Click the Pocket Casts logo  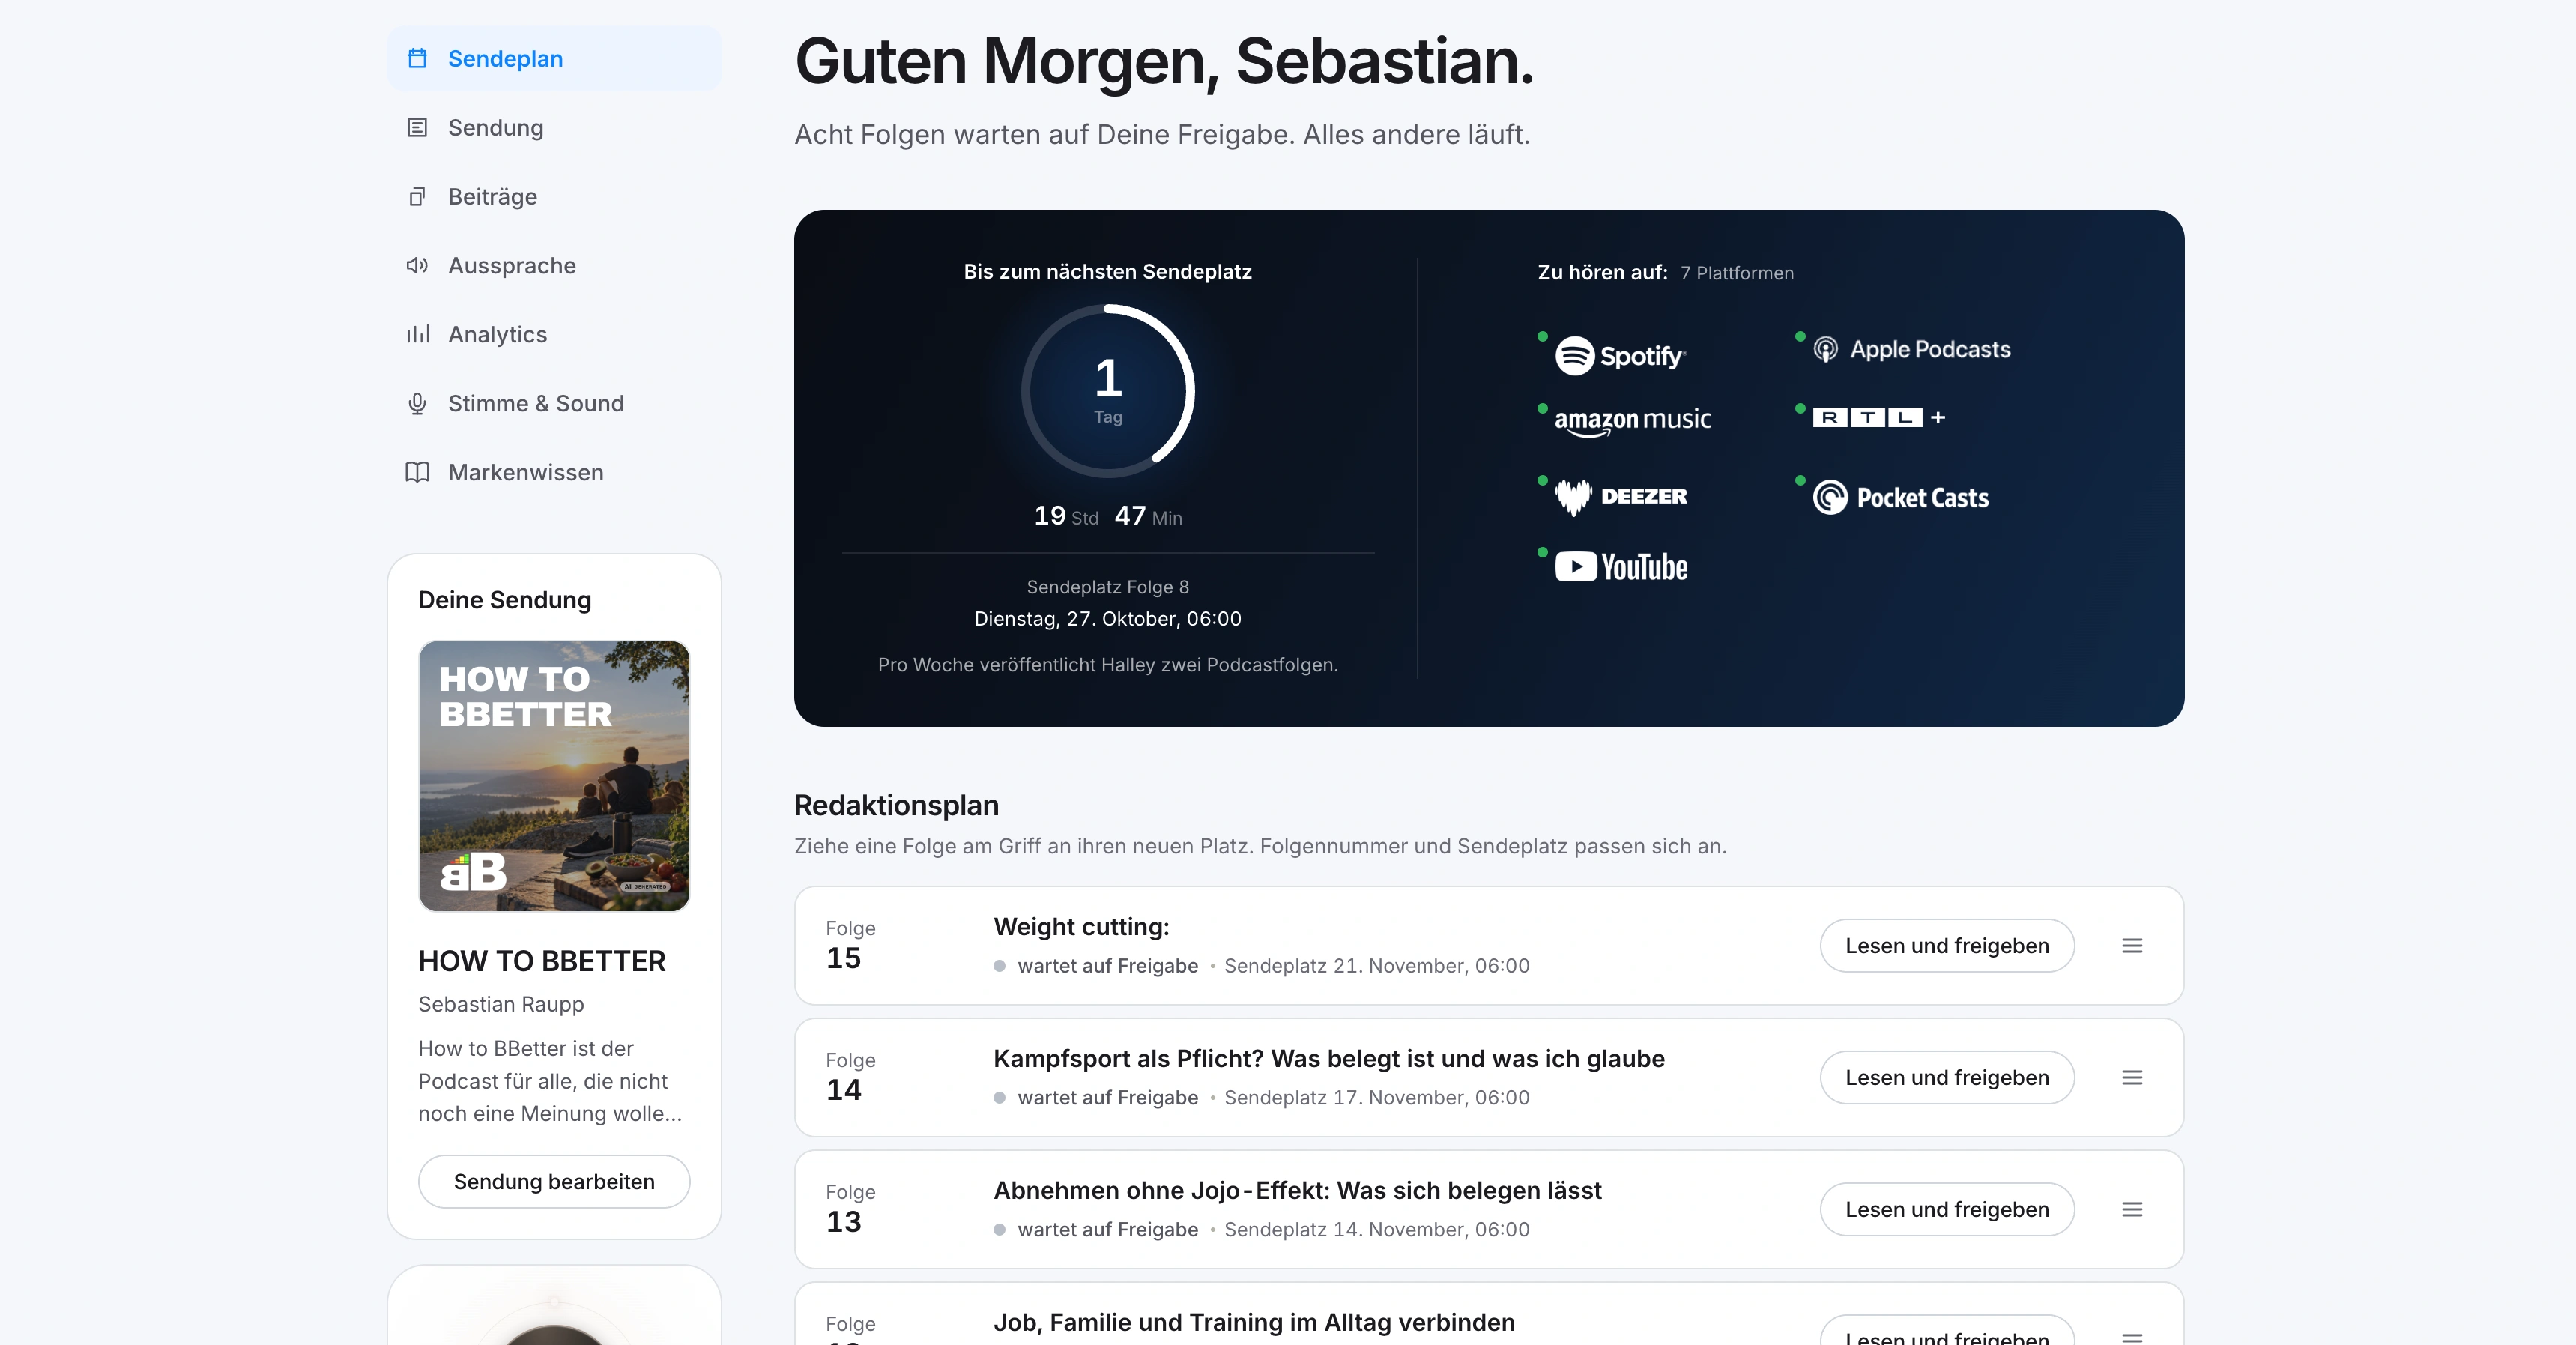click(1901, 498)
